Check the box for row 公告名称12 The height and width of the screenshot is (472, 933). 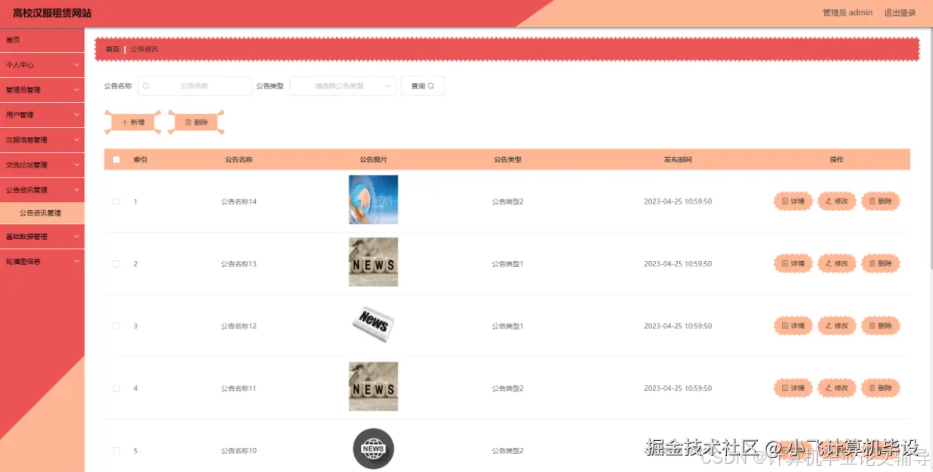pyautogui.click(x=117, y=326)
